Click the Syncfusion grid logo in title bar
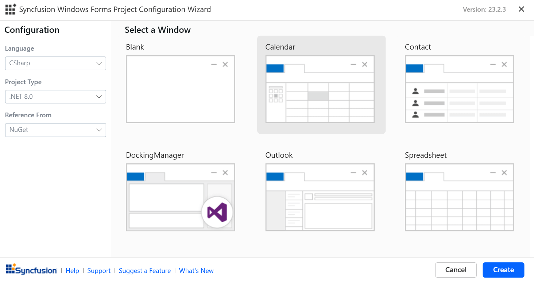Viewport: 534px width, 282px height. tap(11, 9)
